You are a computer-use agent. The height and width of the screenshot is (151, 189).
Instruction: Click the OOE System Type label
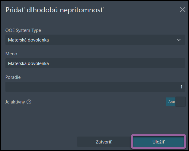[23, 30]
